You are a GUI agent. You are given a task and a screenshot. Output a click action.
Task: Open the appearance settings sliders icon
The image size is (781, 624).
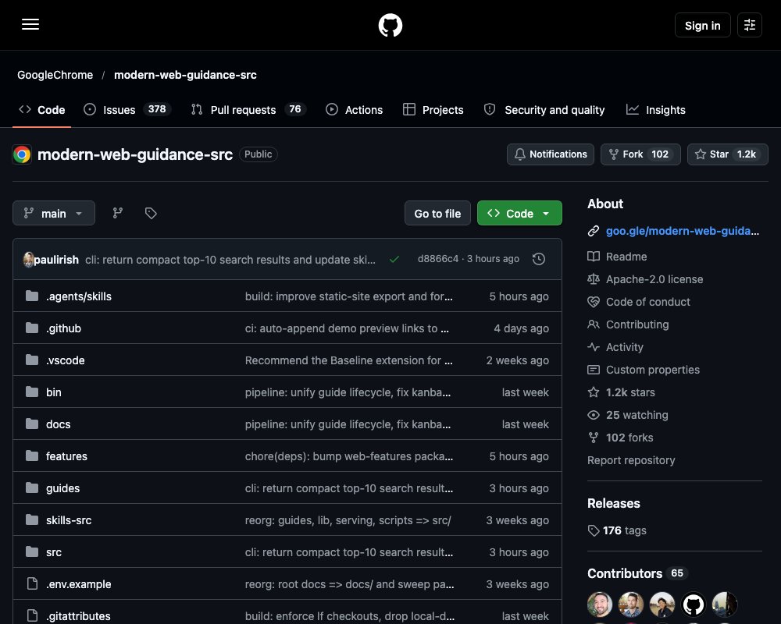pos(749,25)
